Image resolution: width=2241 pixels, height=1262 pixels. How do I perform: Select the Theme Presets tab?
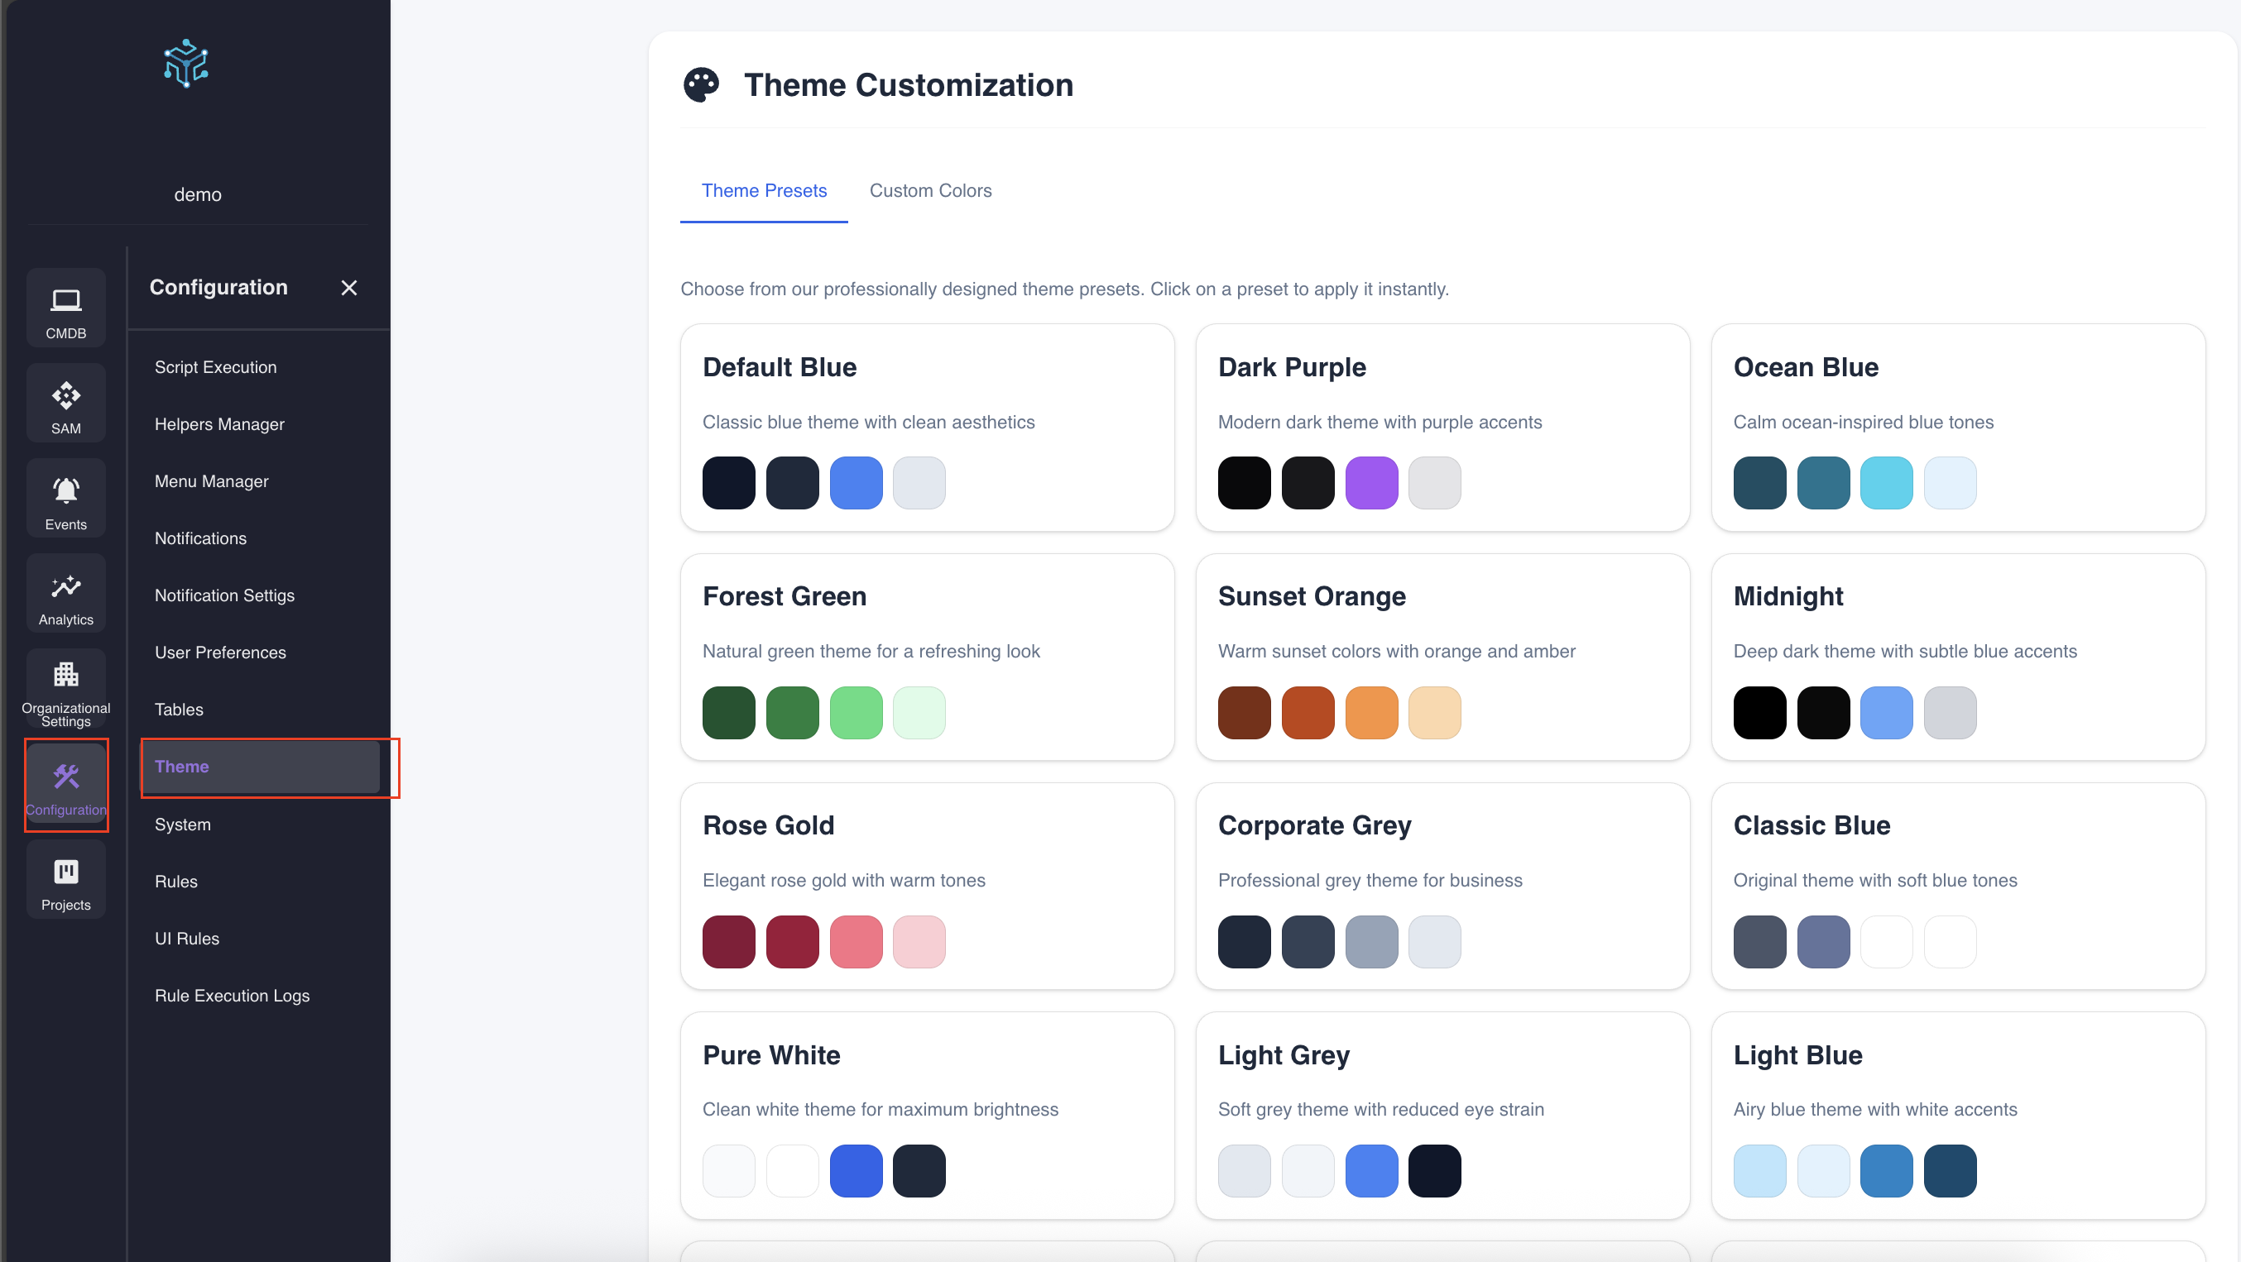point(764,190)
